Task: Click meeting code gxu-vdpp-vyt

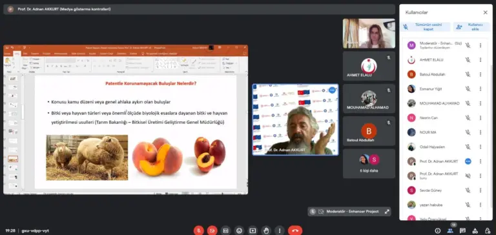Action: coord(35,231)
